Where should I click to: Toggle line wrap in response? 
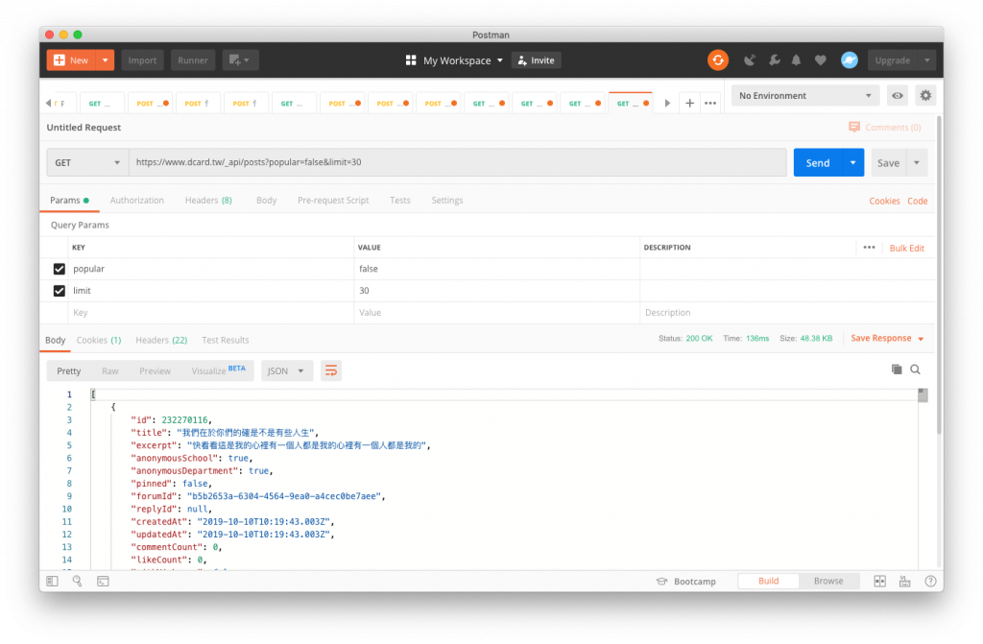coord(331,370)
